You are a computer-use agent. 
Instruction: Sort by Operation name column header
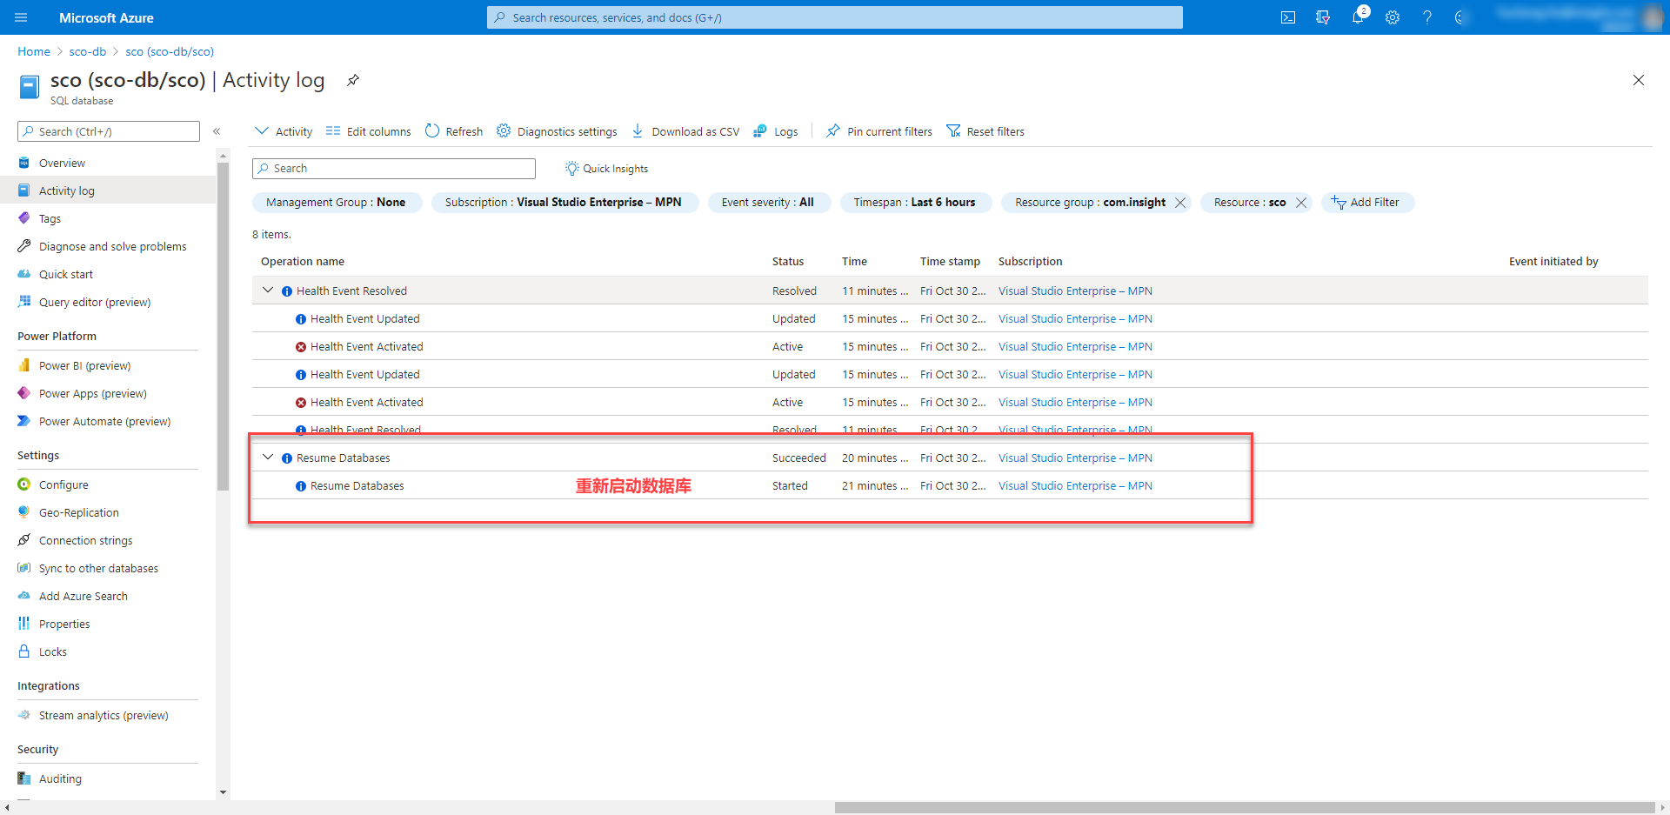point(303,261)
